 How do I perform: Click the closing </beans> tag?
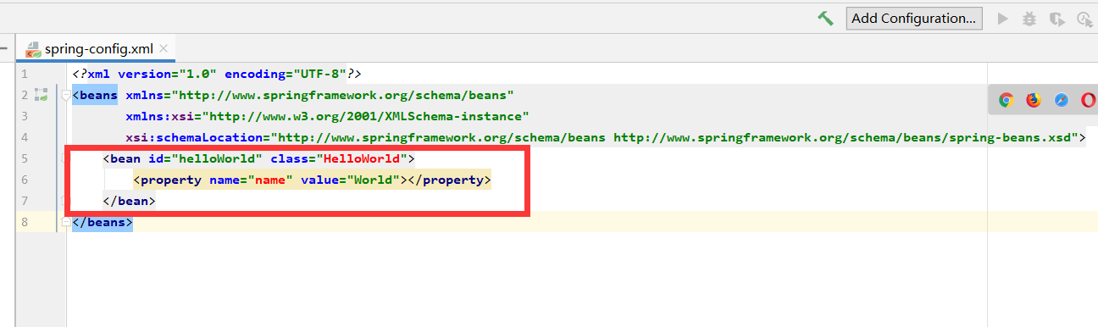coord(103,222)
